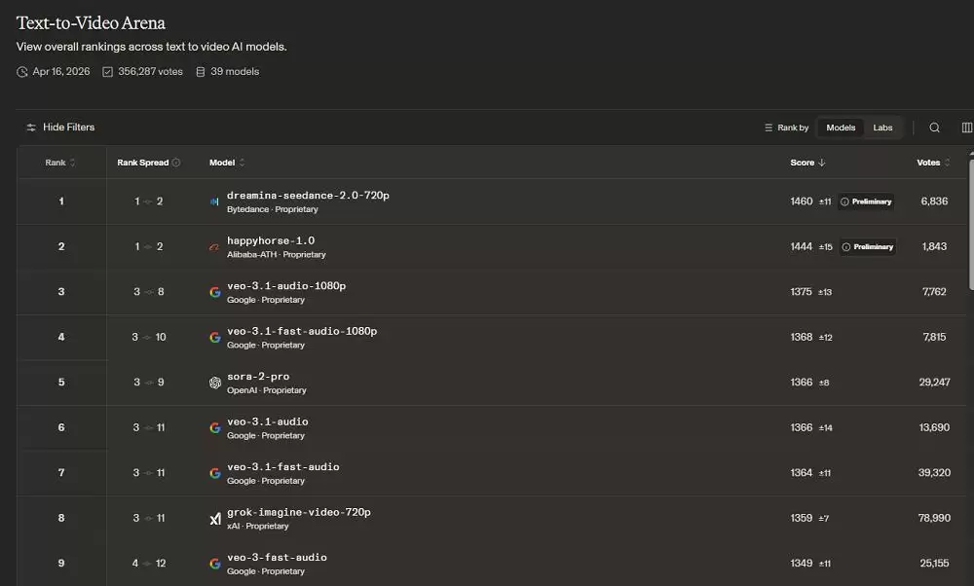This screenshot has width=974, height=586.
Task: Open the column layout icon
Action: pos(966,128)
